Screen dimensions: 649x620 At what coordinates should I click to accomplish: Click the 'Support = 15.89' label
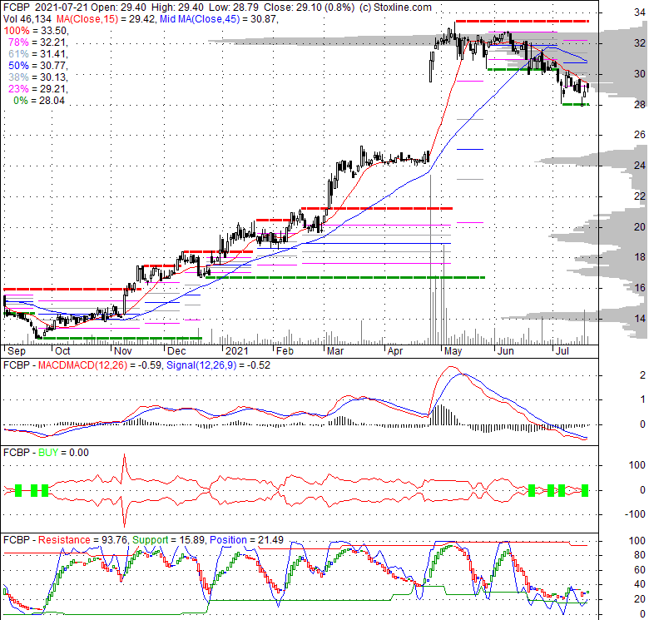click(x=168, y=540)
